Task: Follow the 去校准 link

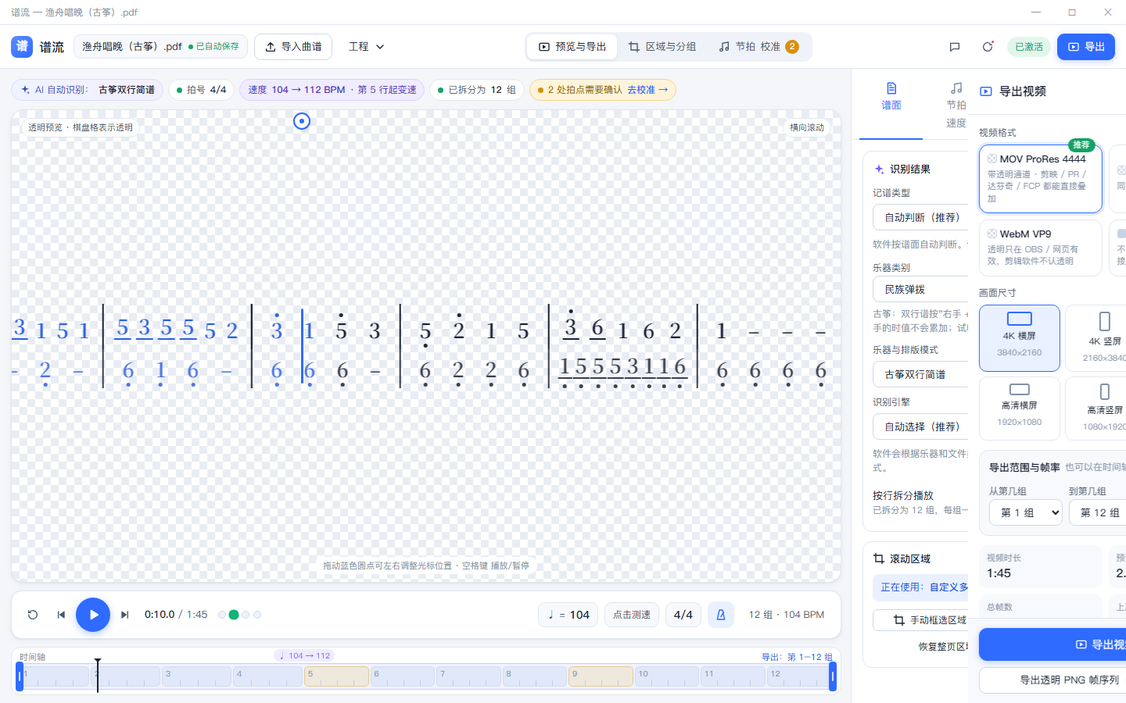Action: tap(647, 90)
